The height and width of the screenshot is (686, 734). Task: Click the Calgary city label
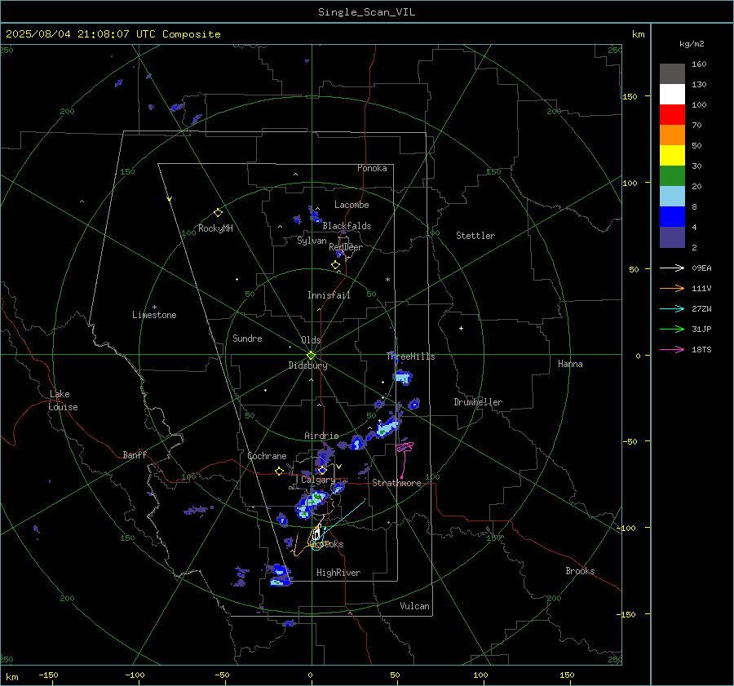tap(318, 480)
